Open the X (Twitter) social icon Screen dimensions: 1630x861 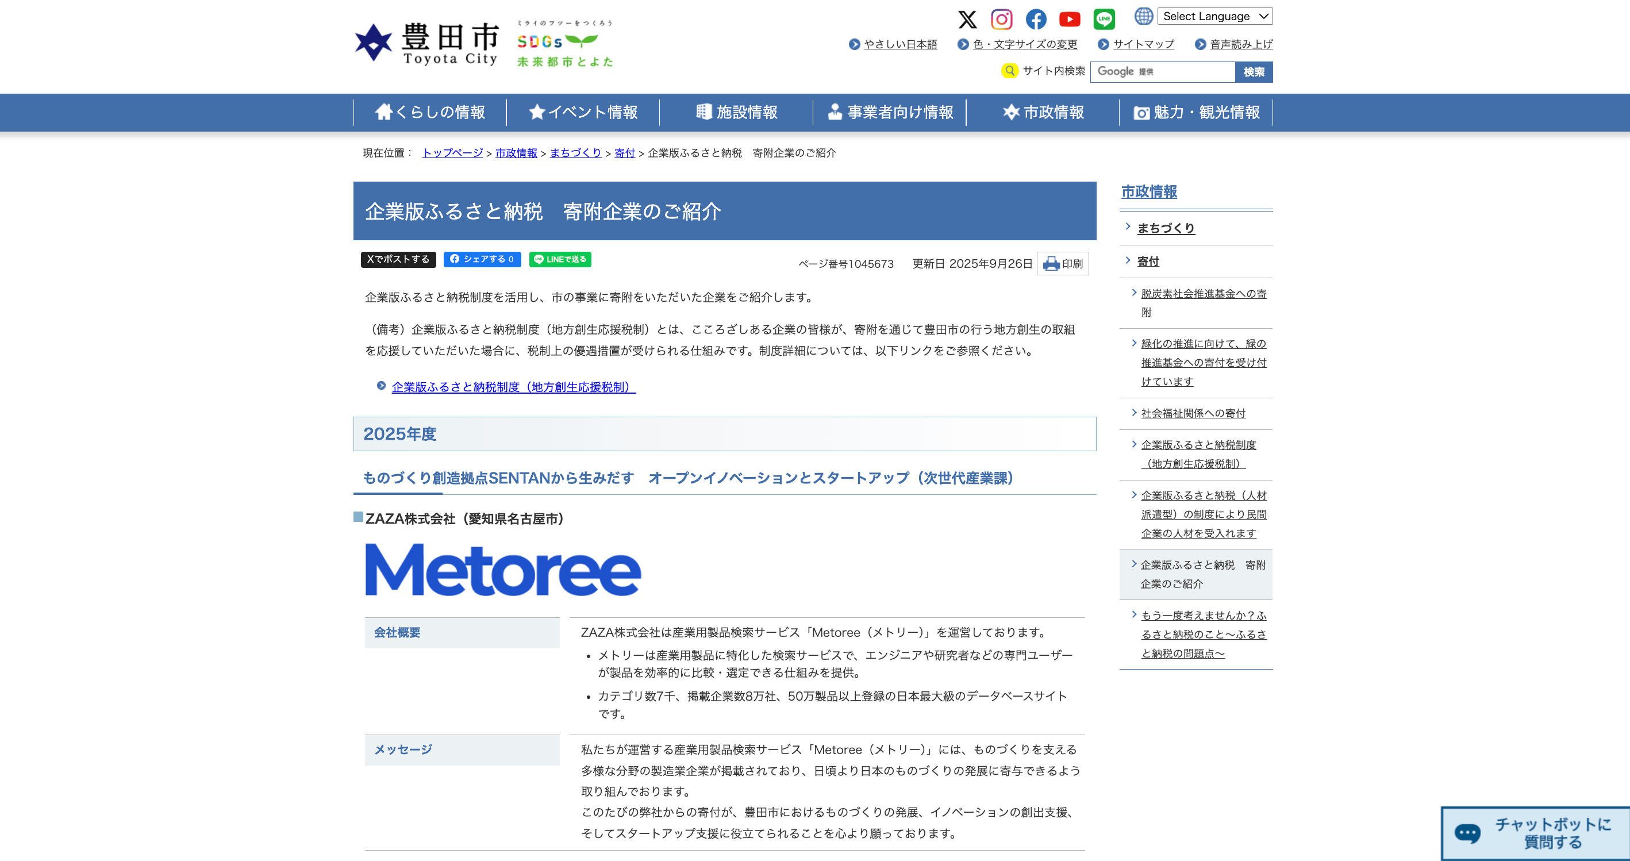[967, 19]
